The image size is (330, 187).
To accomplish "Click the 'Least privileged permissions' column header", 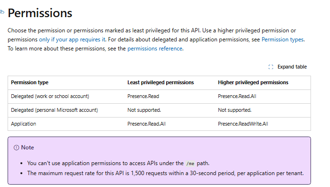I will pos(160,82).
